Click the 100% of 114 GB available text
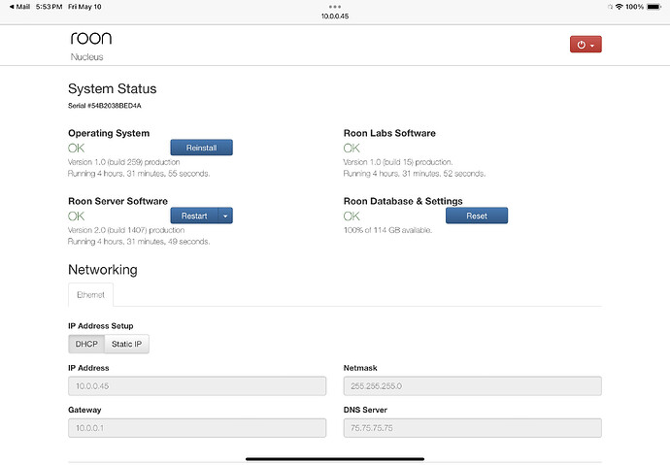 [388, 230]
